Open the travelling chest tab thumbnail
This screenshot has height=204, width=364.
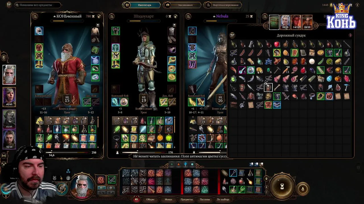[x=274, y=22]
